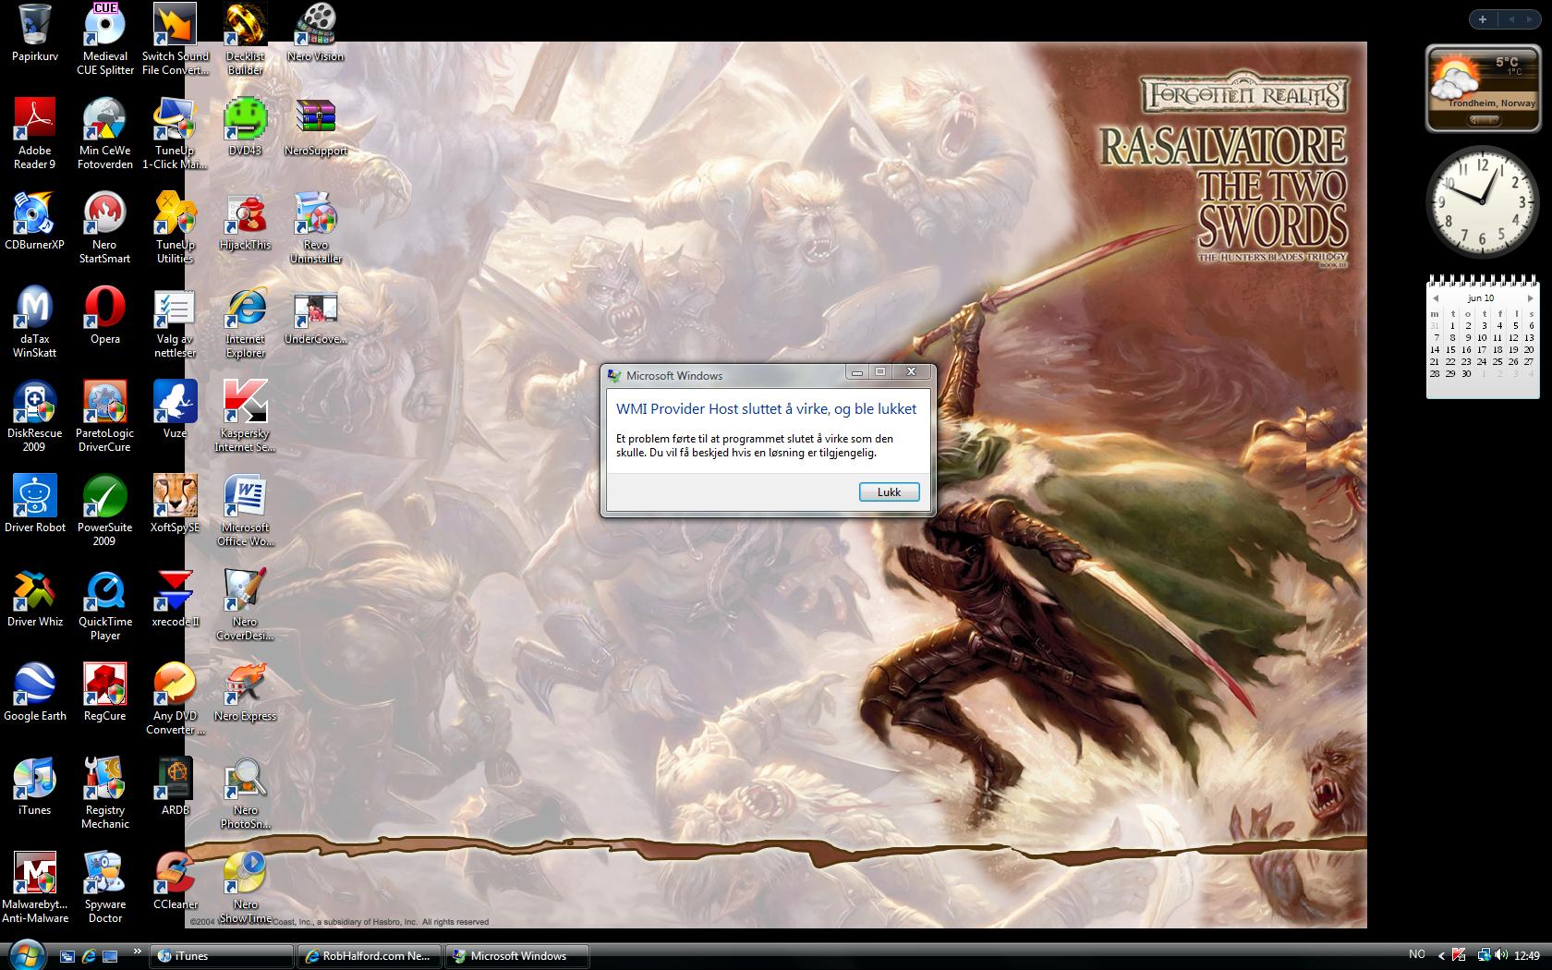Click Internet Explorer quick launch icon

point(89,956)
